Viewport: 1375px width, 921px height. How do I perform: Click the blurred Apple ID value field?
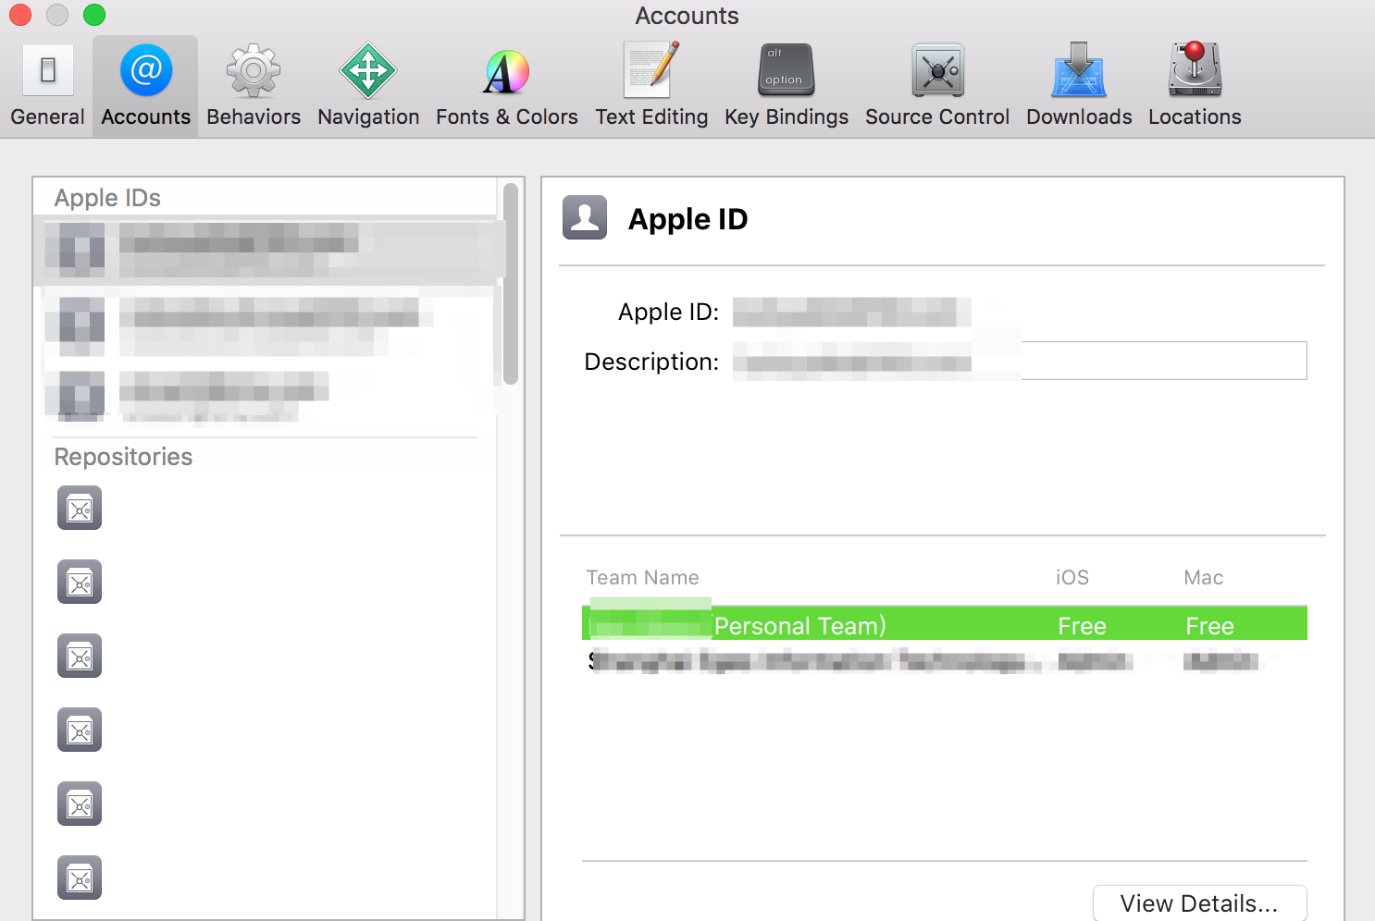tap(851, 312)
